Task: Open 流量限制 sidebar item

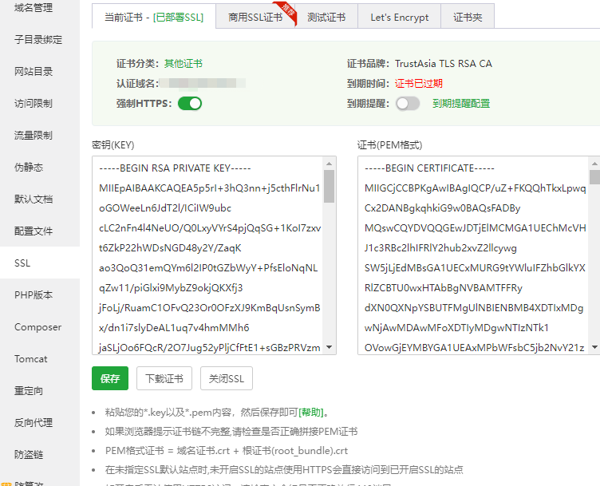Action: tap(34, 135)
